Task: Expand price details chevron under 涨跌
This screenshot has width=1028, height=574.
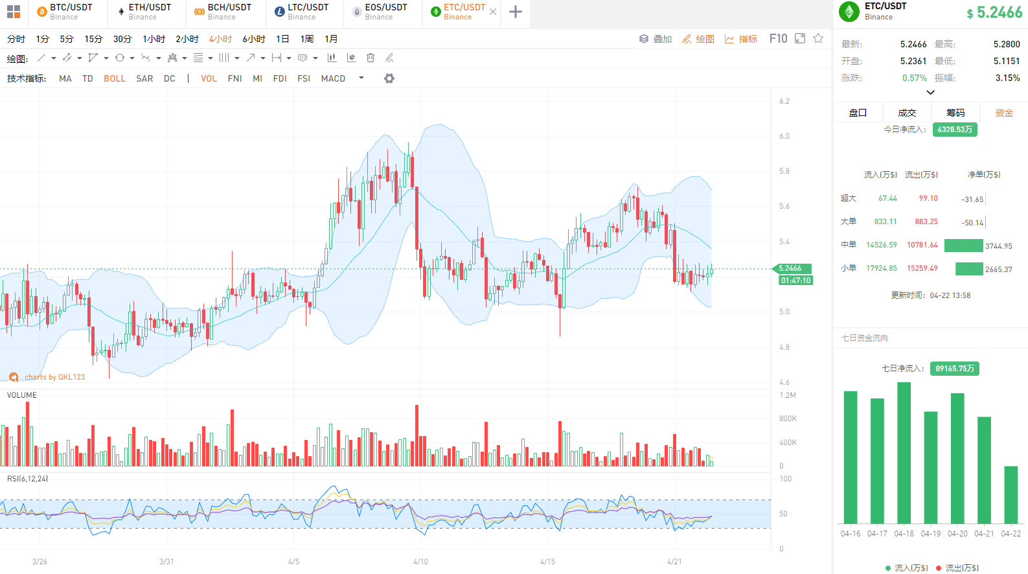Action: click(930, 93)
